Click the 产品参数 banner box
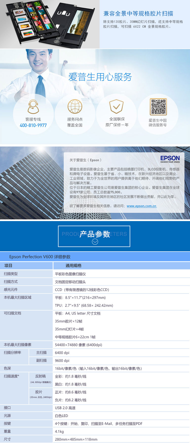190x448 pixels. (x=94, y=236)
